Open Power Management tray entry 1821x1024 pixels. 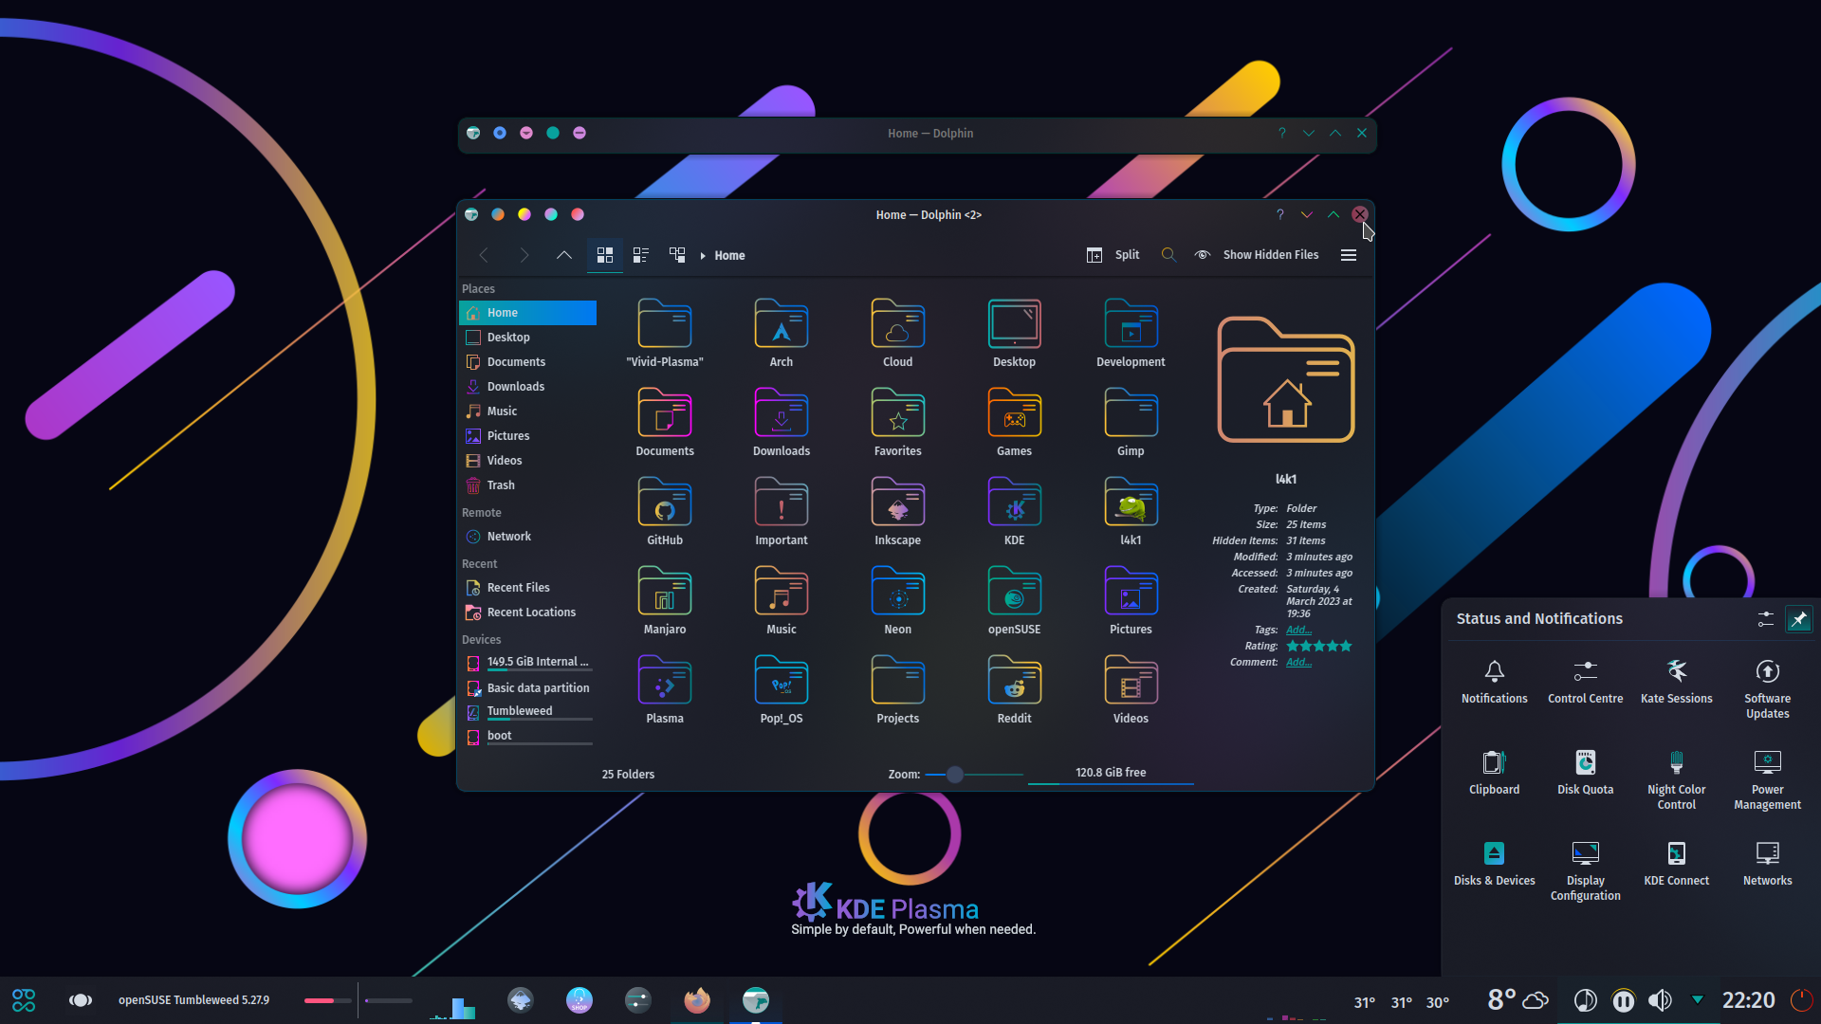1767,780
